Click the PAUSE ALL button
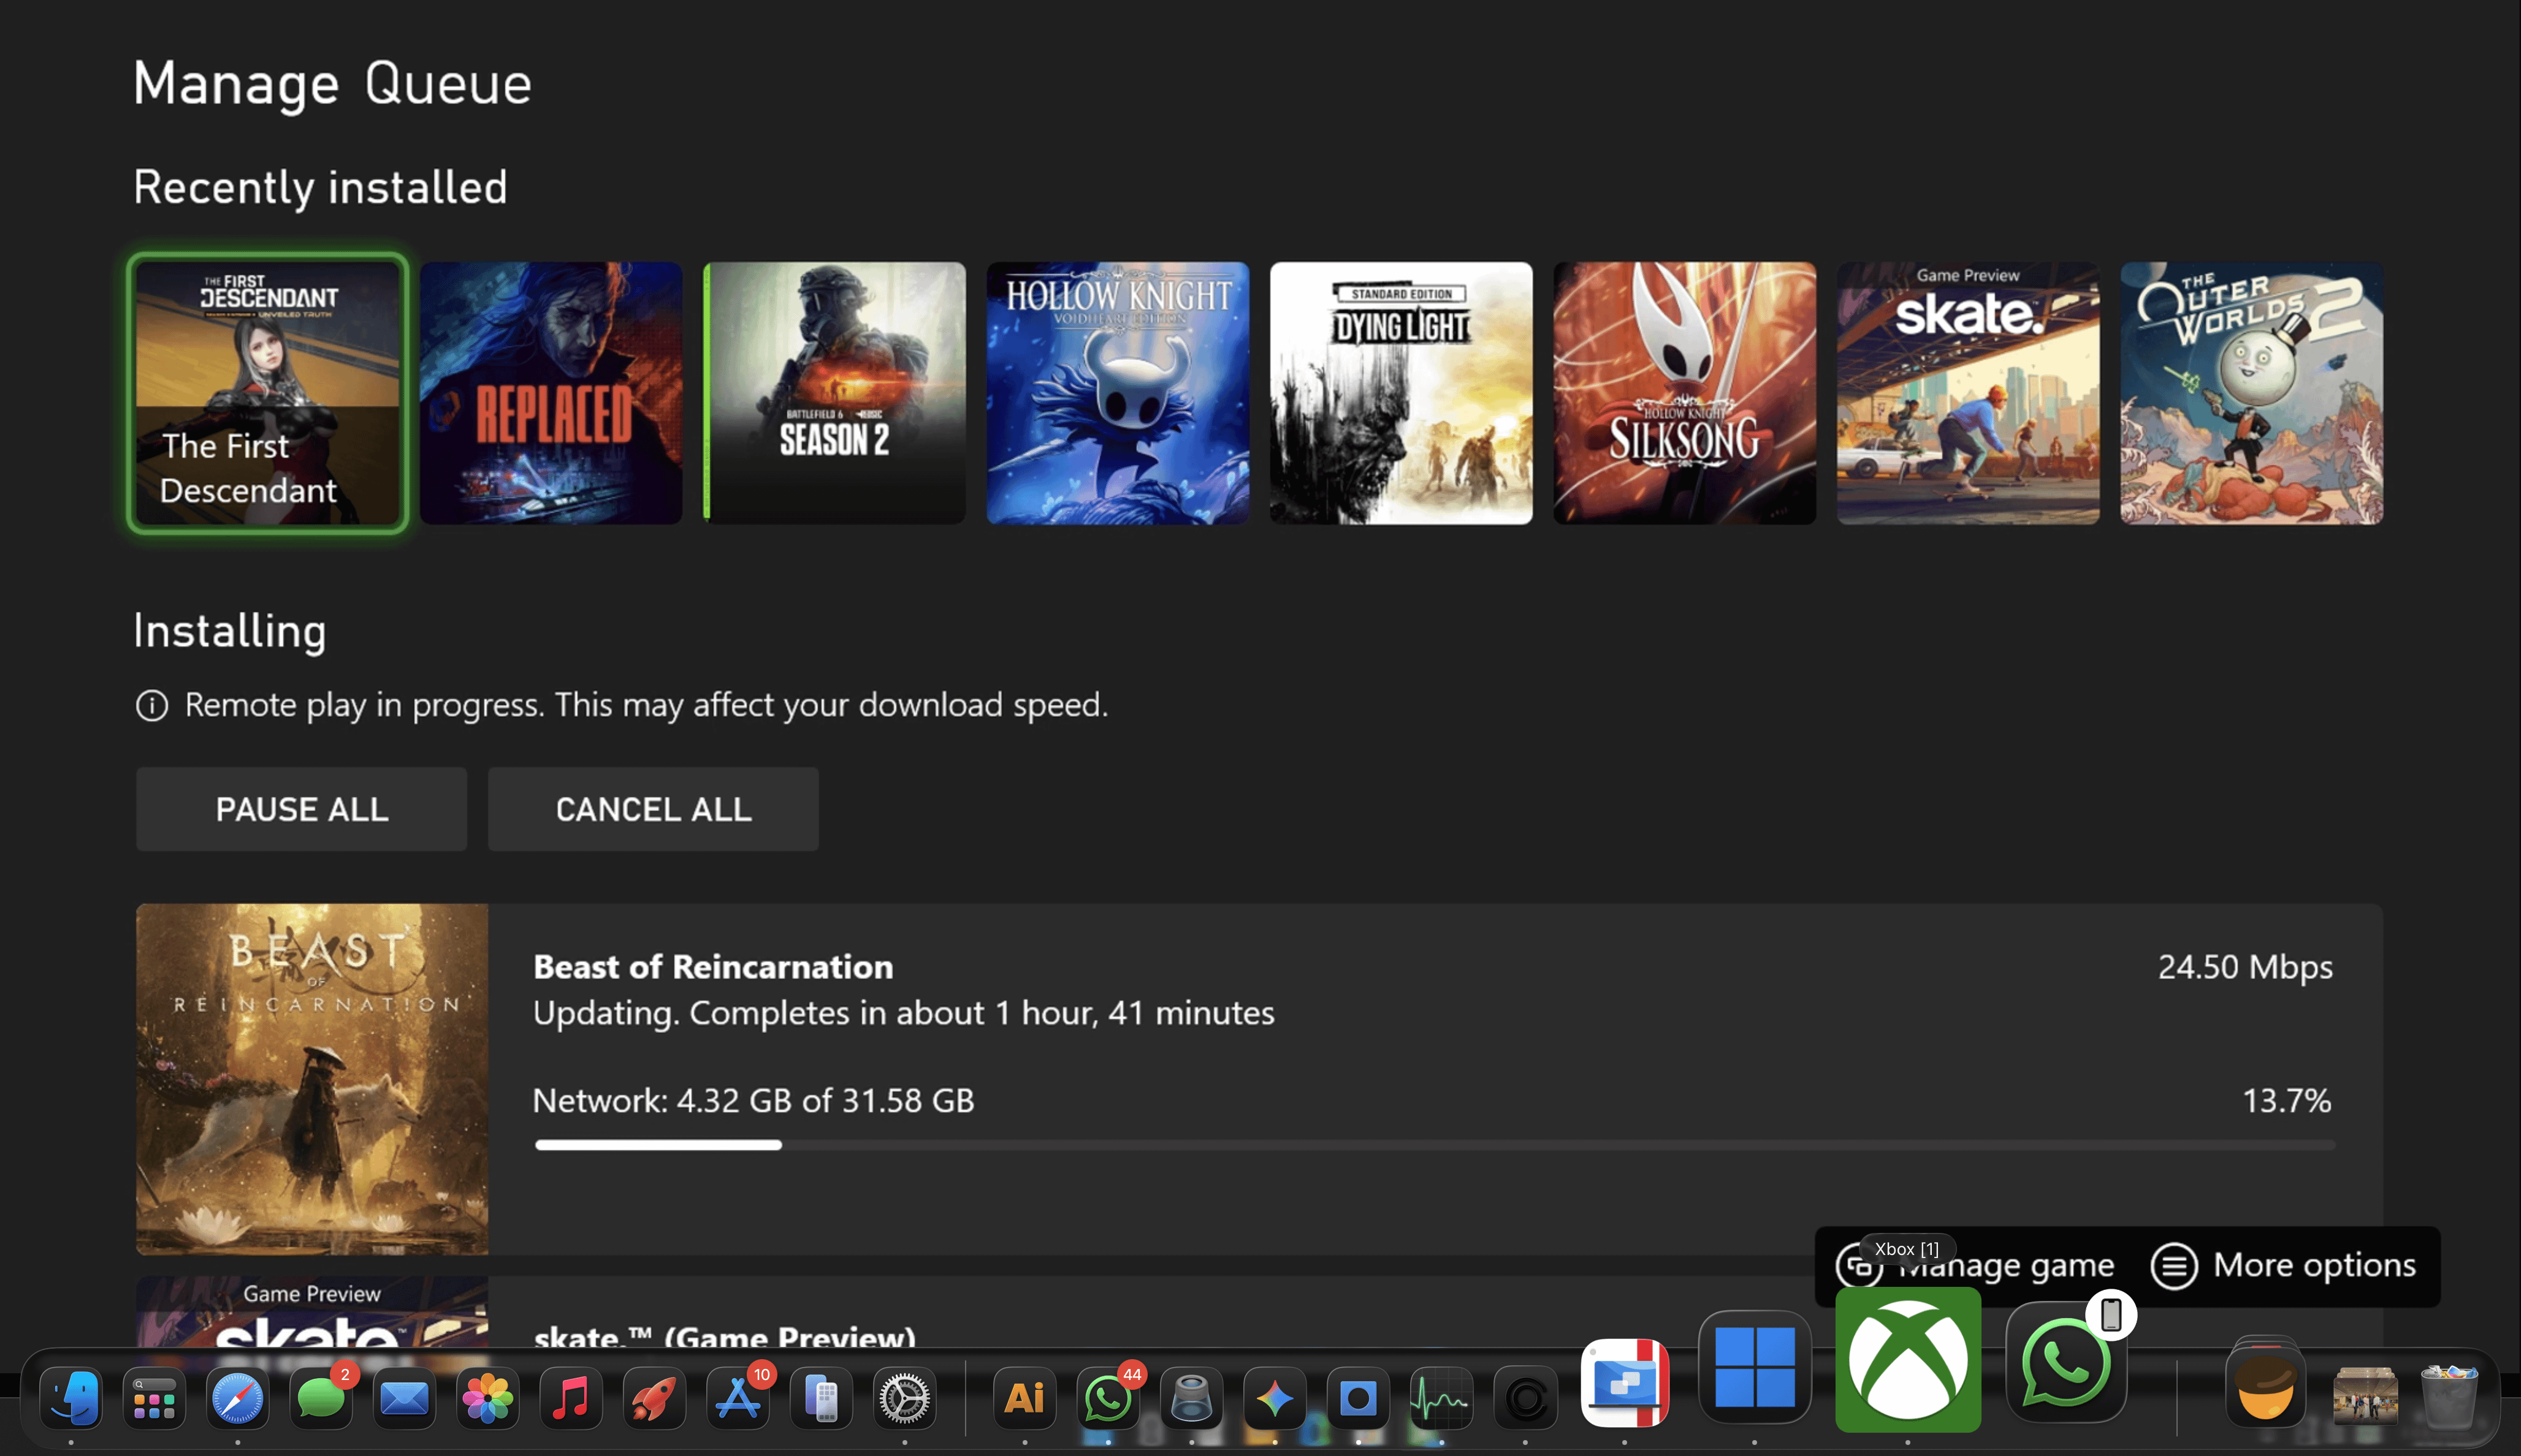 [x=301, y=809]
